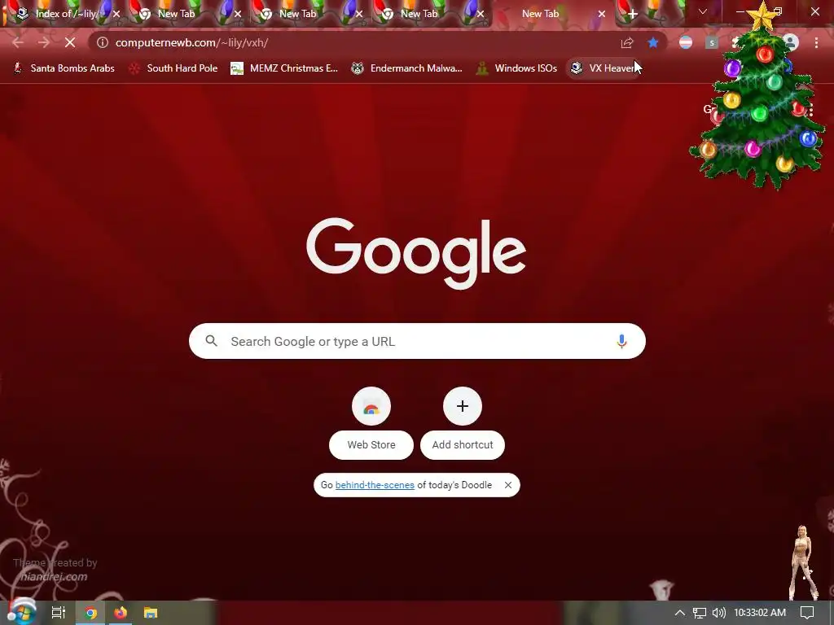View site information icon in address bar
The height and width of the screenshot is (625, 834).
[103, 42]
